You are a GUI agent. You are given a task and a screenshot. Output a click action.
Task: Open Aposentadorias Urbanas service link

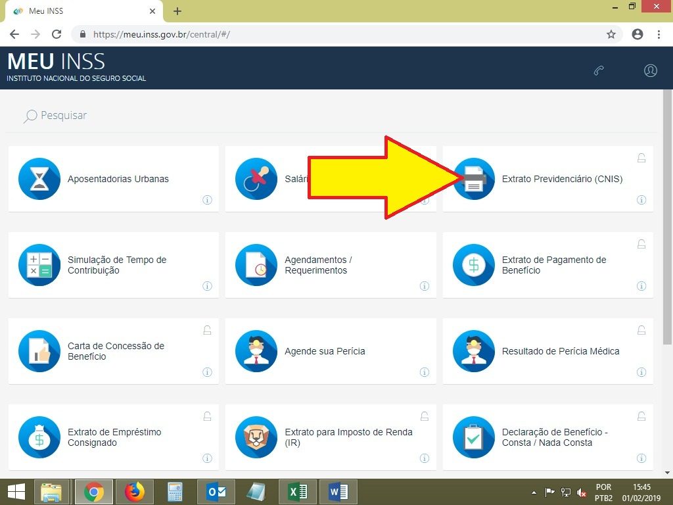(118, 179)
